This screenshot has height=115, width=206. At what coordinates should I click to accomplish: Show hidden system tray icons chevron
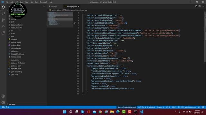click(x=176, y=112)
